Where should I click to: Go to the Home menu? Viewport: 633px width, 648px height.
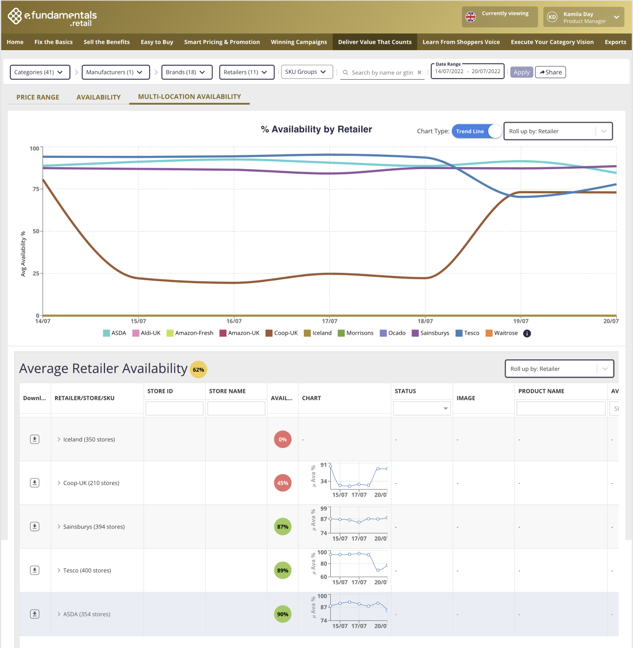pos(15,42)
